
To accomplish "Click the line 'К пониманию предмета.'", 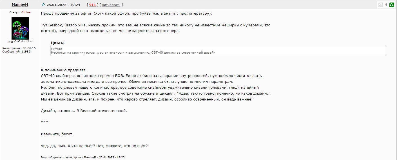I will [x=64, y=70].
